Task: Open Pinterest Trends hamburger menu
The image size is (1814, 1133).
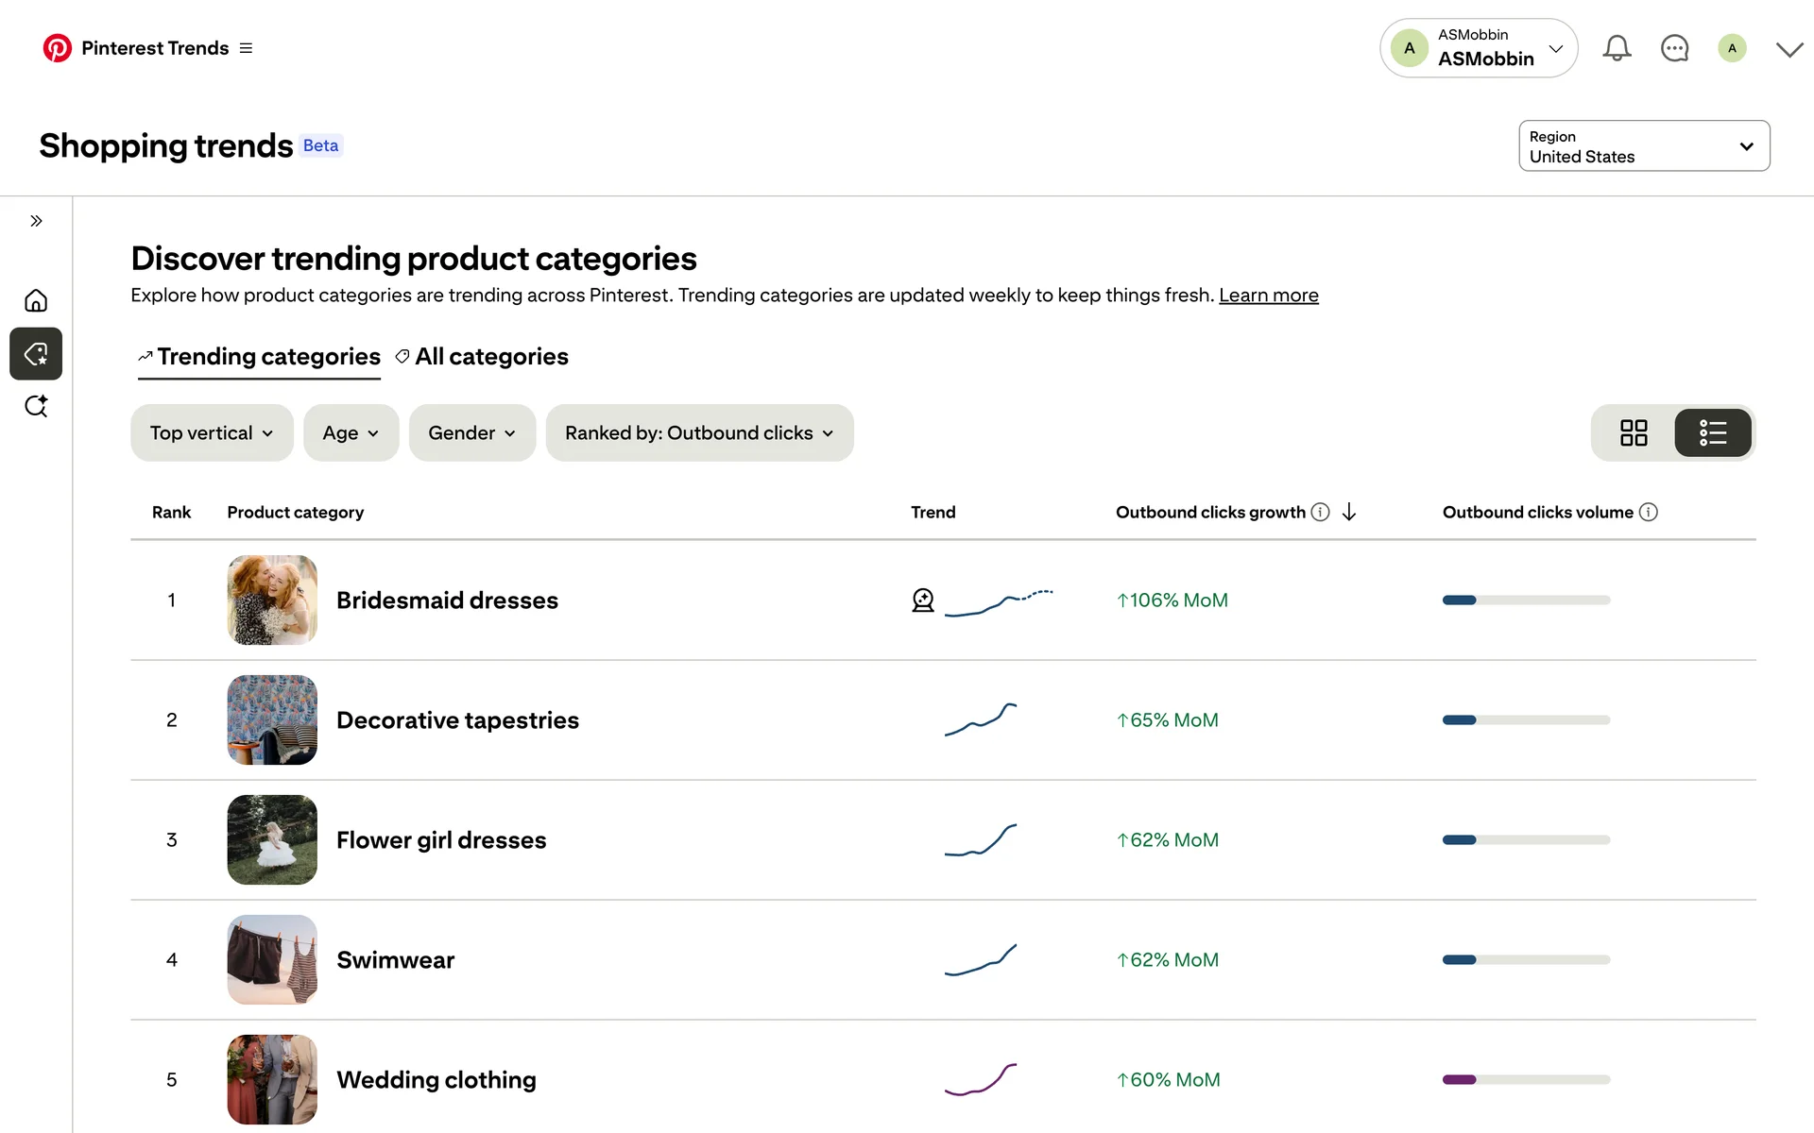Action: [247, 48]
